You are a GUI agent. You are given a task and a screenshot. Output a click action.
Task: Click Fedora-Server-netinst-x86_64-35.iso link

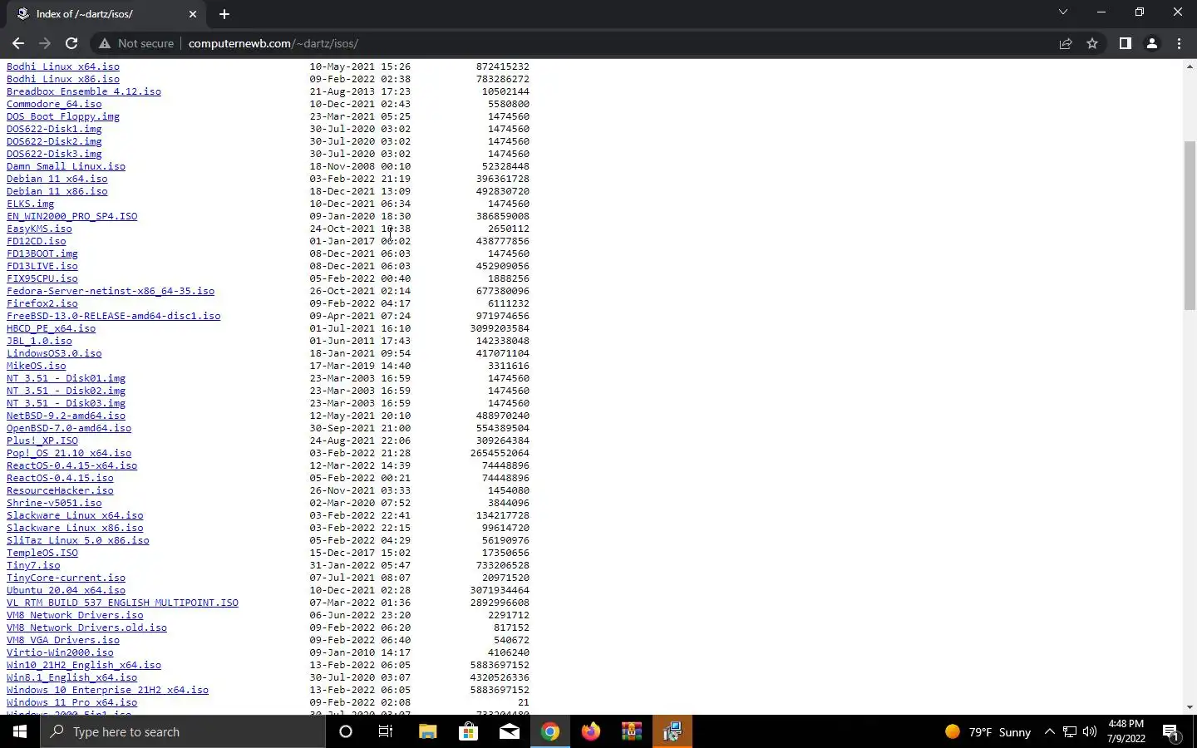[111, 291]
